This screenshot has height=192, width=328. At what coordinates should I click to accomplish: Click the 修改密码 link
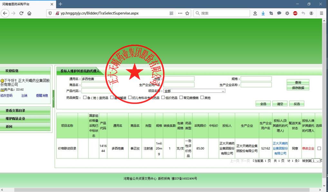pyautogui.click(x=6, y=96)
